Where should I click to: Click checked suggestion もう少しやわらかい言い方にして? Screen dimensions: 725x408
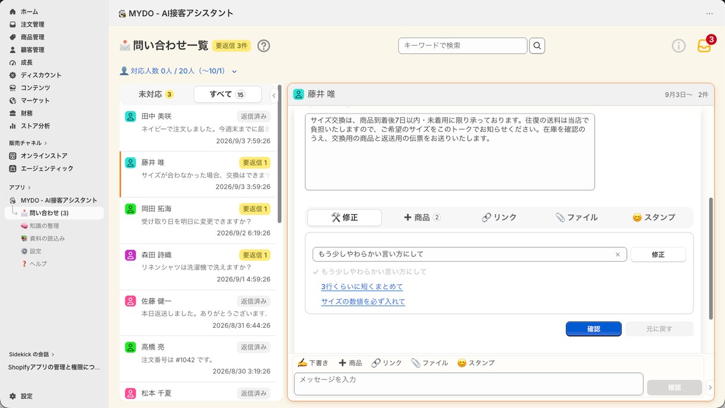[374, 272]
